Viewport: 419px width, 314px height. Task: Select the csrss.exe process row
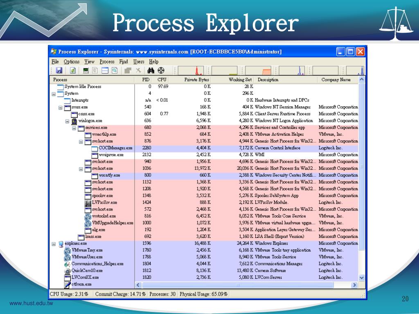(x=204, y=114)
